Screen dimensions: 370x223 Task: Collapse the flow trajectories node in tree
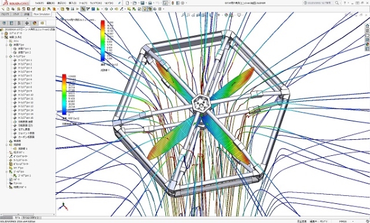(7, 145)
